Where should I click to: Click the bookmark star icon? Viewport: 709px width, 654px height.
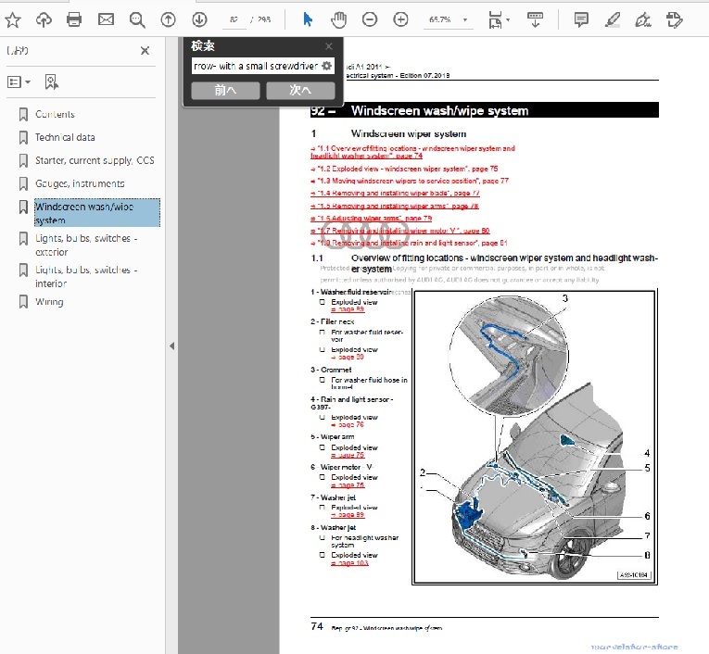(x=13, y=19)
